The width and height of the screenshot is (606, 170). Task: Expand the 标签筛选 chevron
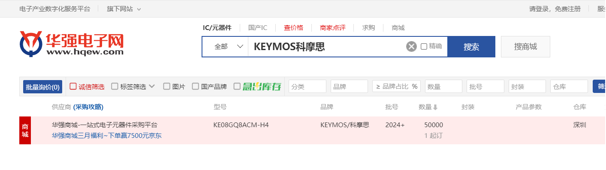pyautogui.click(x=152, y=86)
